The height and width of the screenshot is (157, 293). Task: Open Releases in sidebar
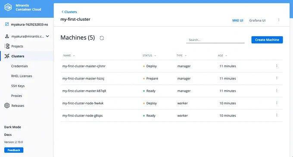click(18, 106)
